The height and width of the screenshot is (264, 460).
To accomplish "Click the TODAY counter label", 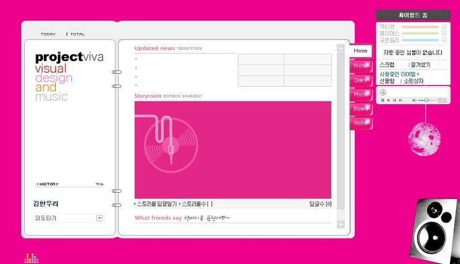I will [48, 34].
